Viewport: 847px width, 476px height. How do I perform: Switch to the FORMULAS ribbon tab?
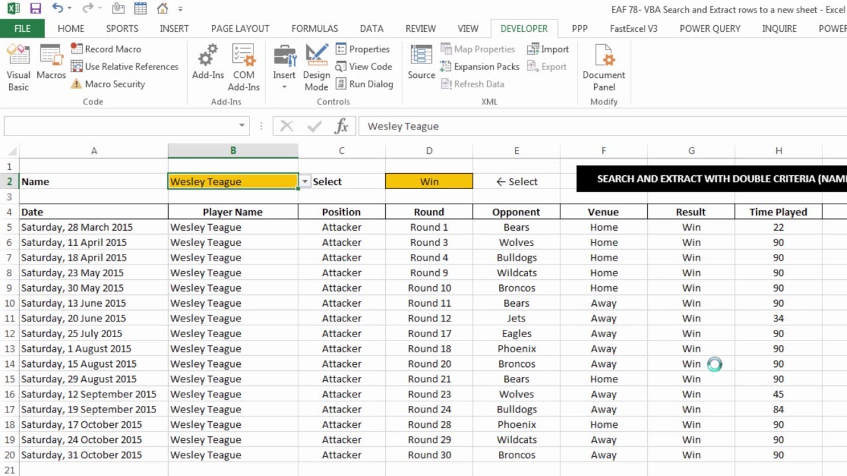[x=314, y=28]
